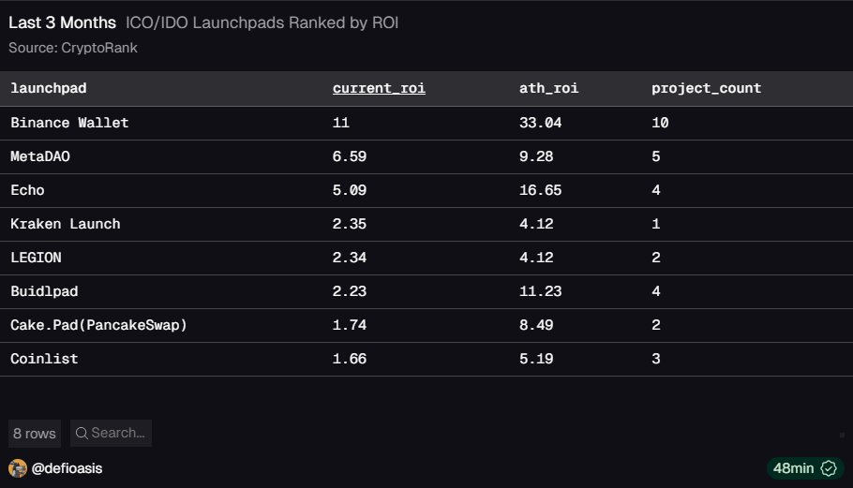Image resolution: width=853 pixels, height=488 pixels.
Task: Open the Last 3 Months chart title
Action: point(62,22)
